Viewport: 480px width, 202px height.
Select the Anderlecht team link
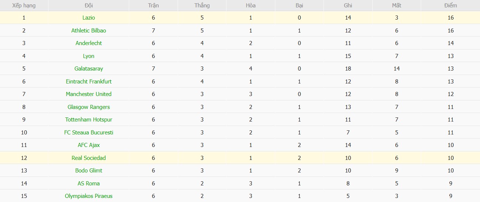click(x=89, y=43)
